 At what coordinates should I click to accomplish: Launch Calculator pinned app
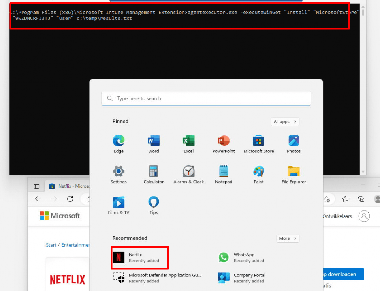153,175
